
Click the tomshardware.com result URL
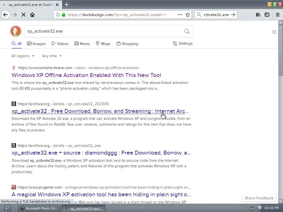pyautogui.click(x=78, y=68)
